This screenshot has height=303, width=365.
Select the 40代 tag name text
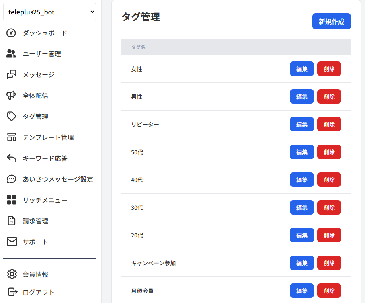point(137,180)
